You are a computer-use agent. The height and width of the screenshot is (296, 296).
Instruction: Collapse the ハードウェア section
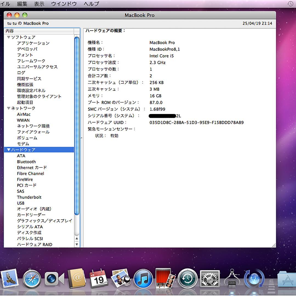coord(8,150)
